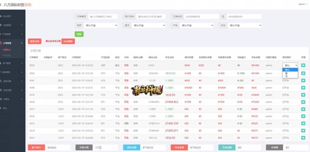Open the admin user menu at top right

[302, 4]
